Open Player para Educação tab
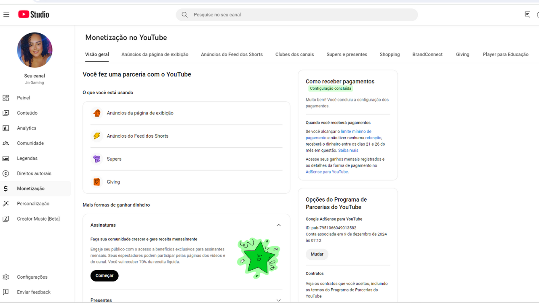539x303 pixels. pos(506,55)
